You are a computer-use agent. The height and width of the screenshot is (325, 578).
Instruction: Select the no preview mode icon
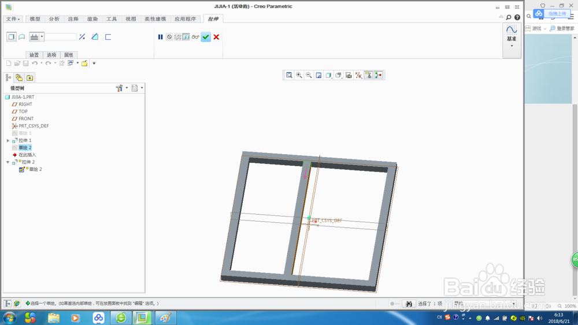click(169, 37)
